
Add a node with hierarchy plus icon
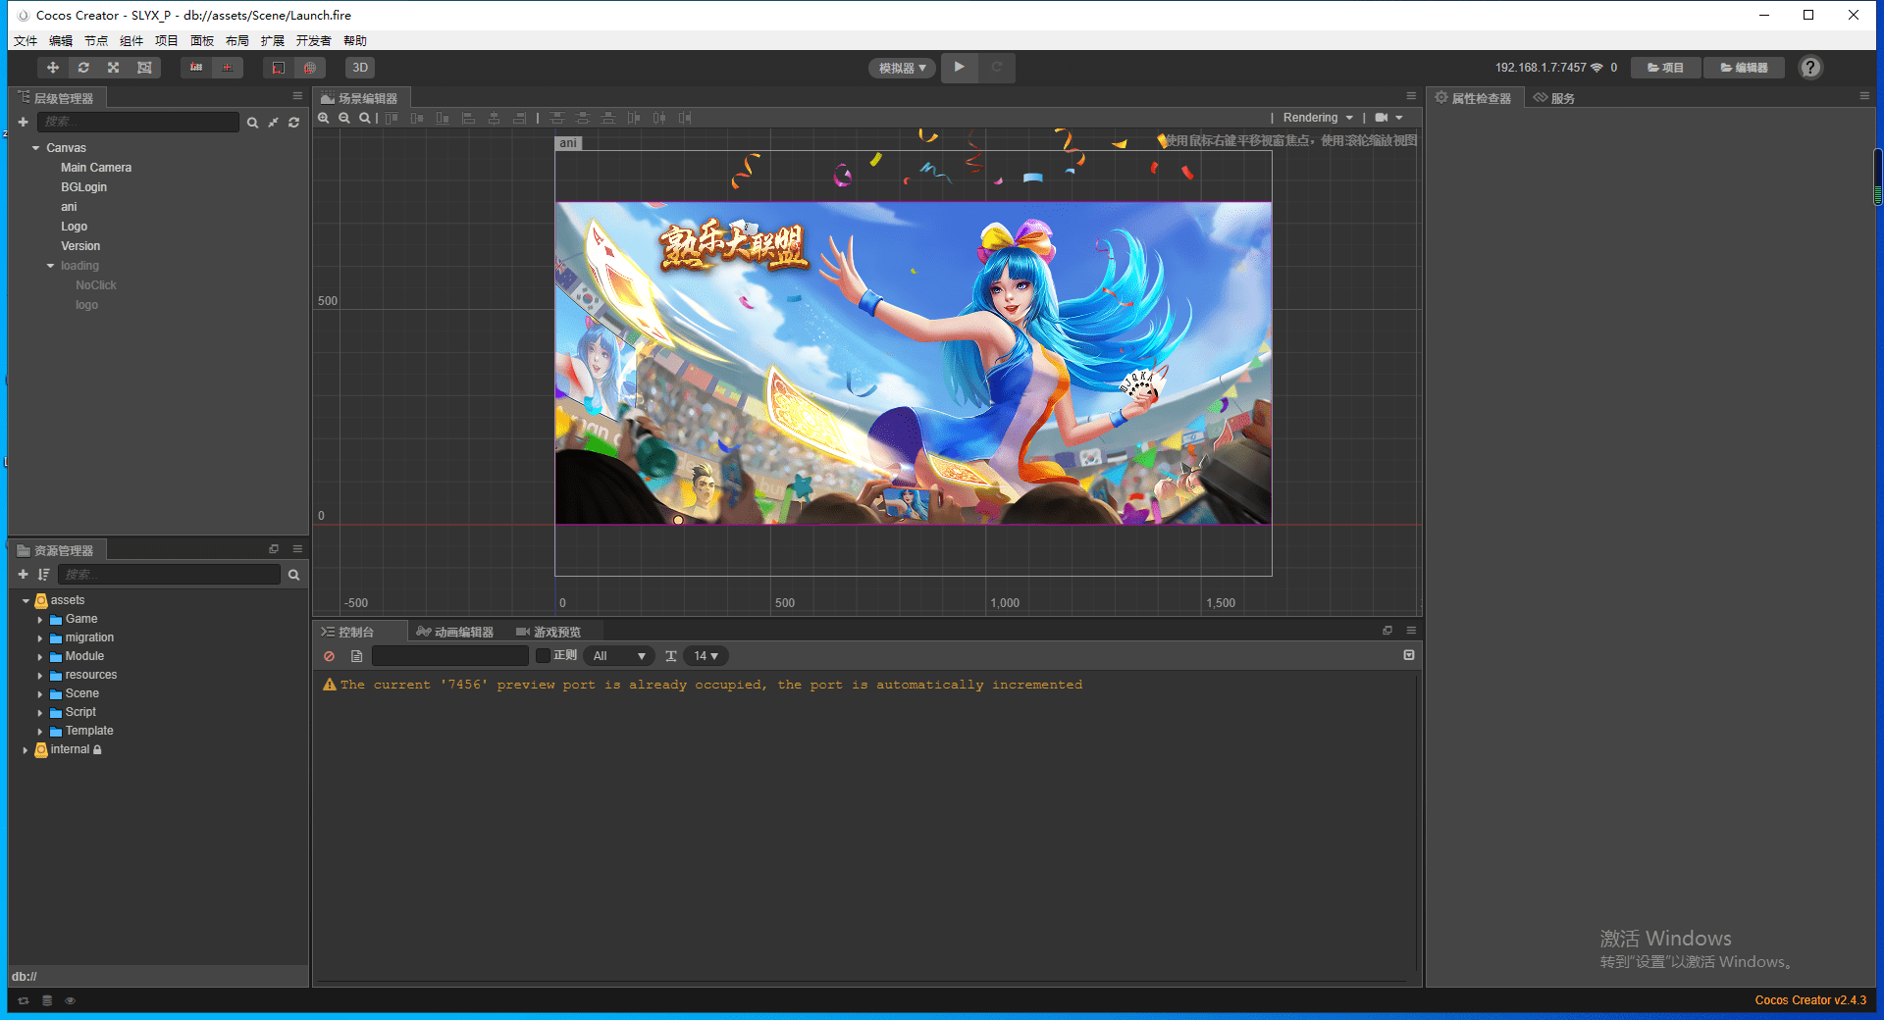click(x=23, y=122)
